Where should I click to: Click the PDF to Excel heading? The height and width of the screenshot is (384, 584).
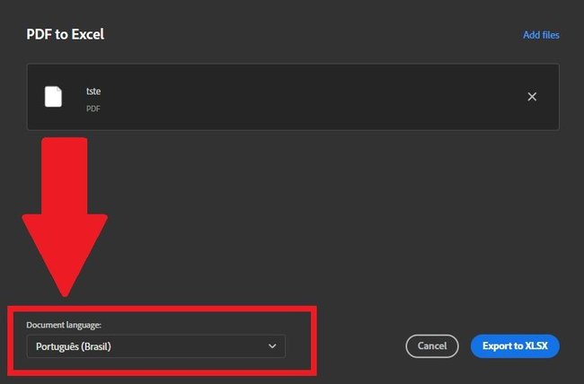pyautogui.click(x=66, y=34)
